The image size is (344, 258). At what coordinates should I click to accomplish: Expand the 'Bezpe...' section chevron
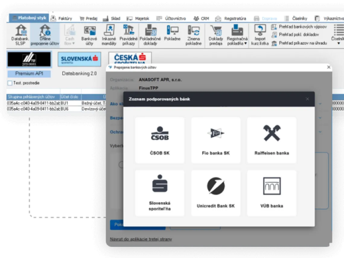click(320, 118)
